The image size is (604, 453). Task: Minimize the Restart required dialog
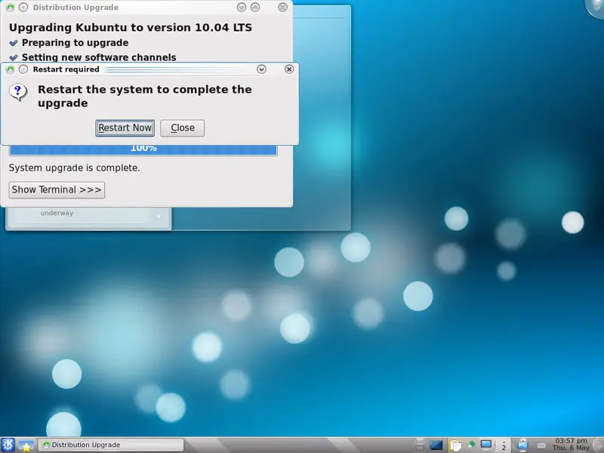coord(261,69)
